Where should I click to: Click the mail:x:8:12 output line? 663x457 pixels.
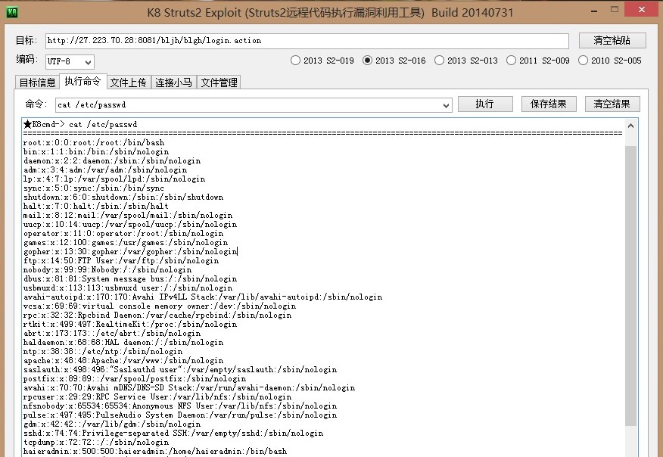click(x=128, y=215)
